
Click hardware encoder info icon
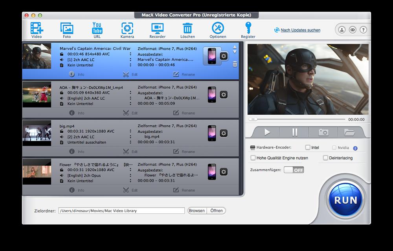click(x=355, y=148)
